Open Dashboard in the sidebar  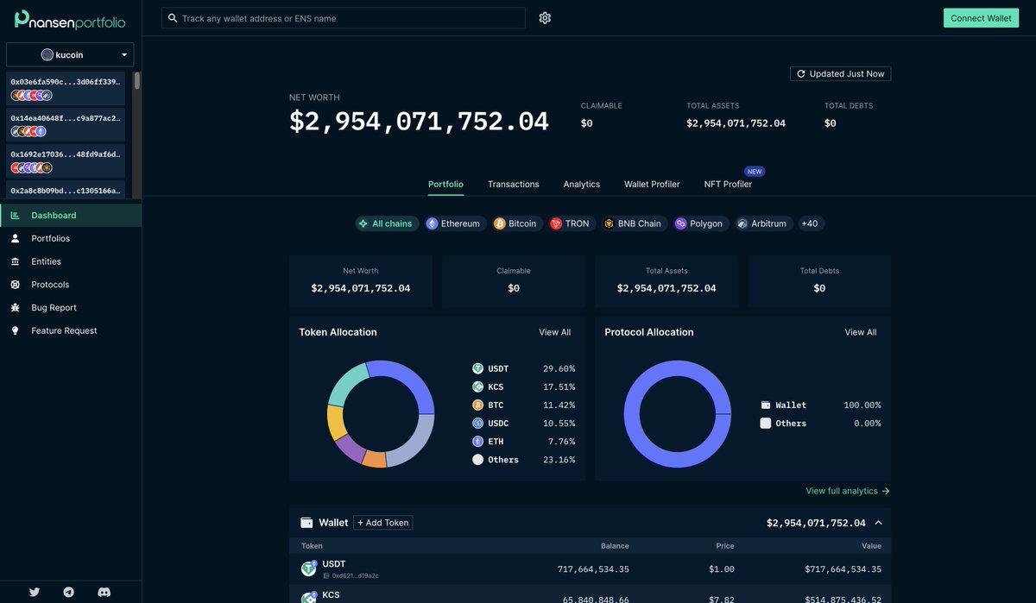[x=71, y=216]
